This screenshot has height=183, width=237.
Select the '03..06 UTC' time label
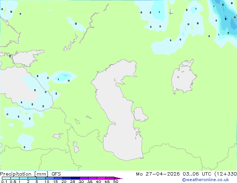coord(197,174)
